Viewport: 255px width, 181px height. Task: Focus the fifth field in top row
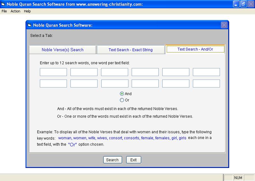(176, 72)
